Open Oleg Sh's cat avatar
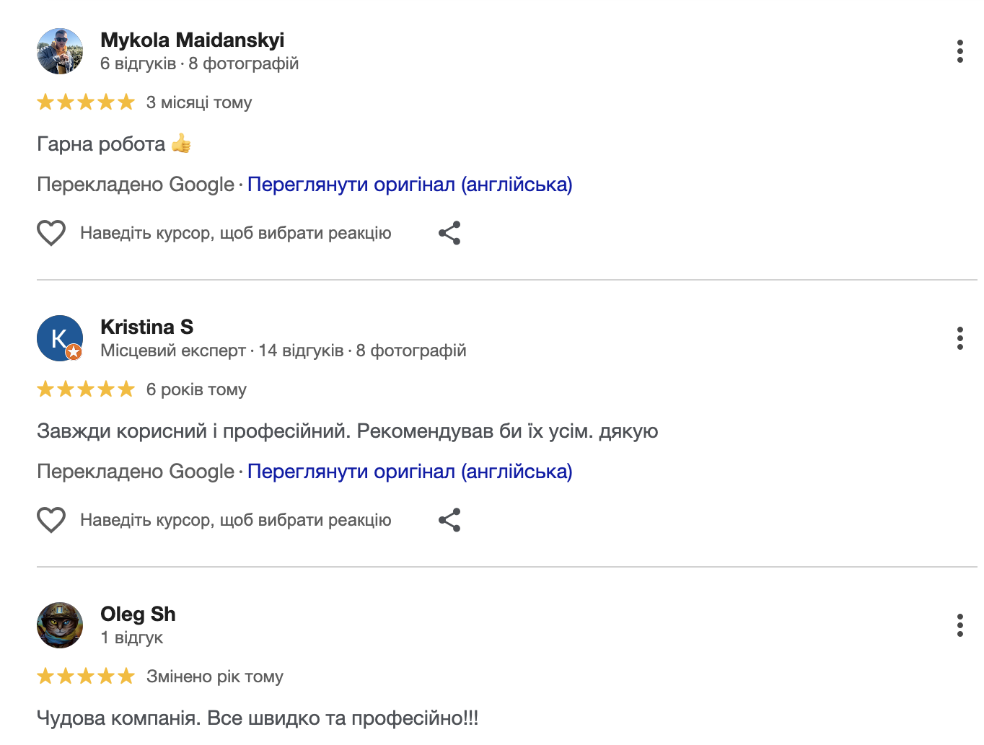Screen dimensions: 984x745 click(60, 625)
